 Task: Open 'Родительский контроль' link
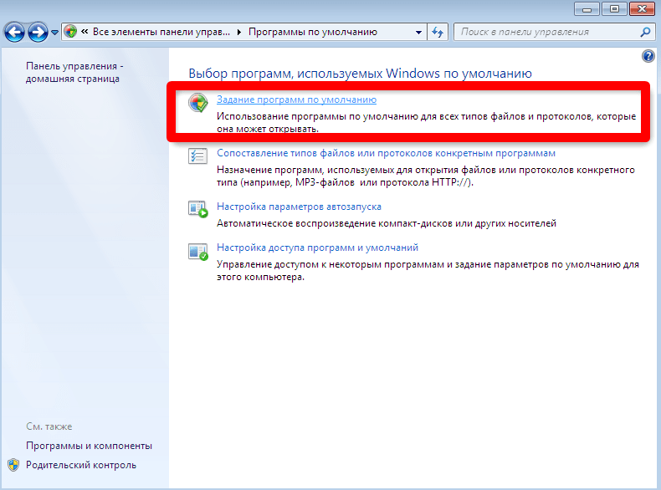coord(81,465)
